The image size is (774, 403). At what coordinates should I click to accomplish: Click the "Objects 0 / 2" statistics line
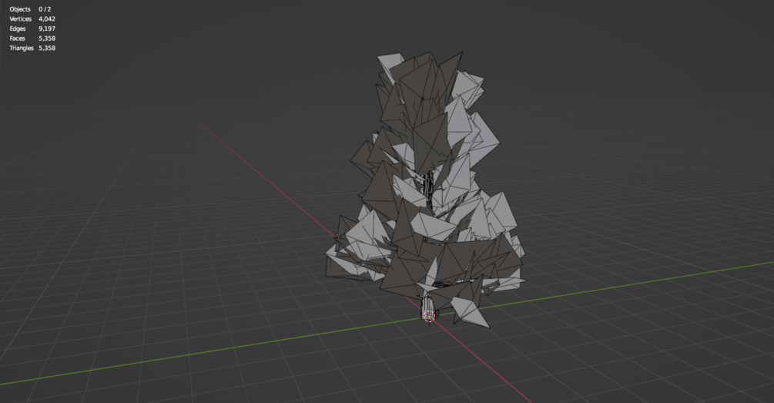pyautogui.click(x=30, y=9)
